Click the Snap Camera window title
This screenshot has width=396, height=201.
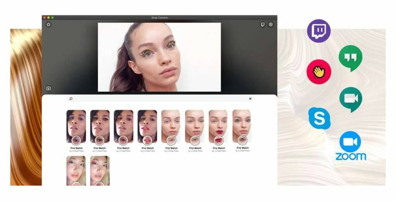pyautogui.click(x=159, y=18)
